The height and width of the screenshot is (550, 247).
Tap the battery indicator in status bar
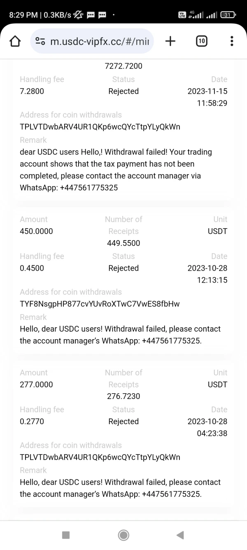[228, 15]
